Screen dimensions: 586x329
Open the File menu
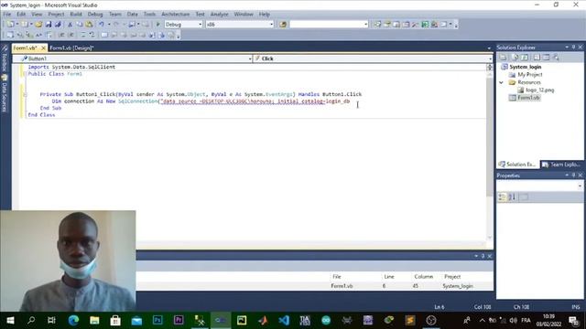click(x=7, y=15)
